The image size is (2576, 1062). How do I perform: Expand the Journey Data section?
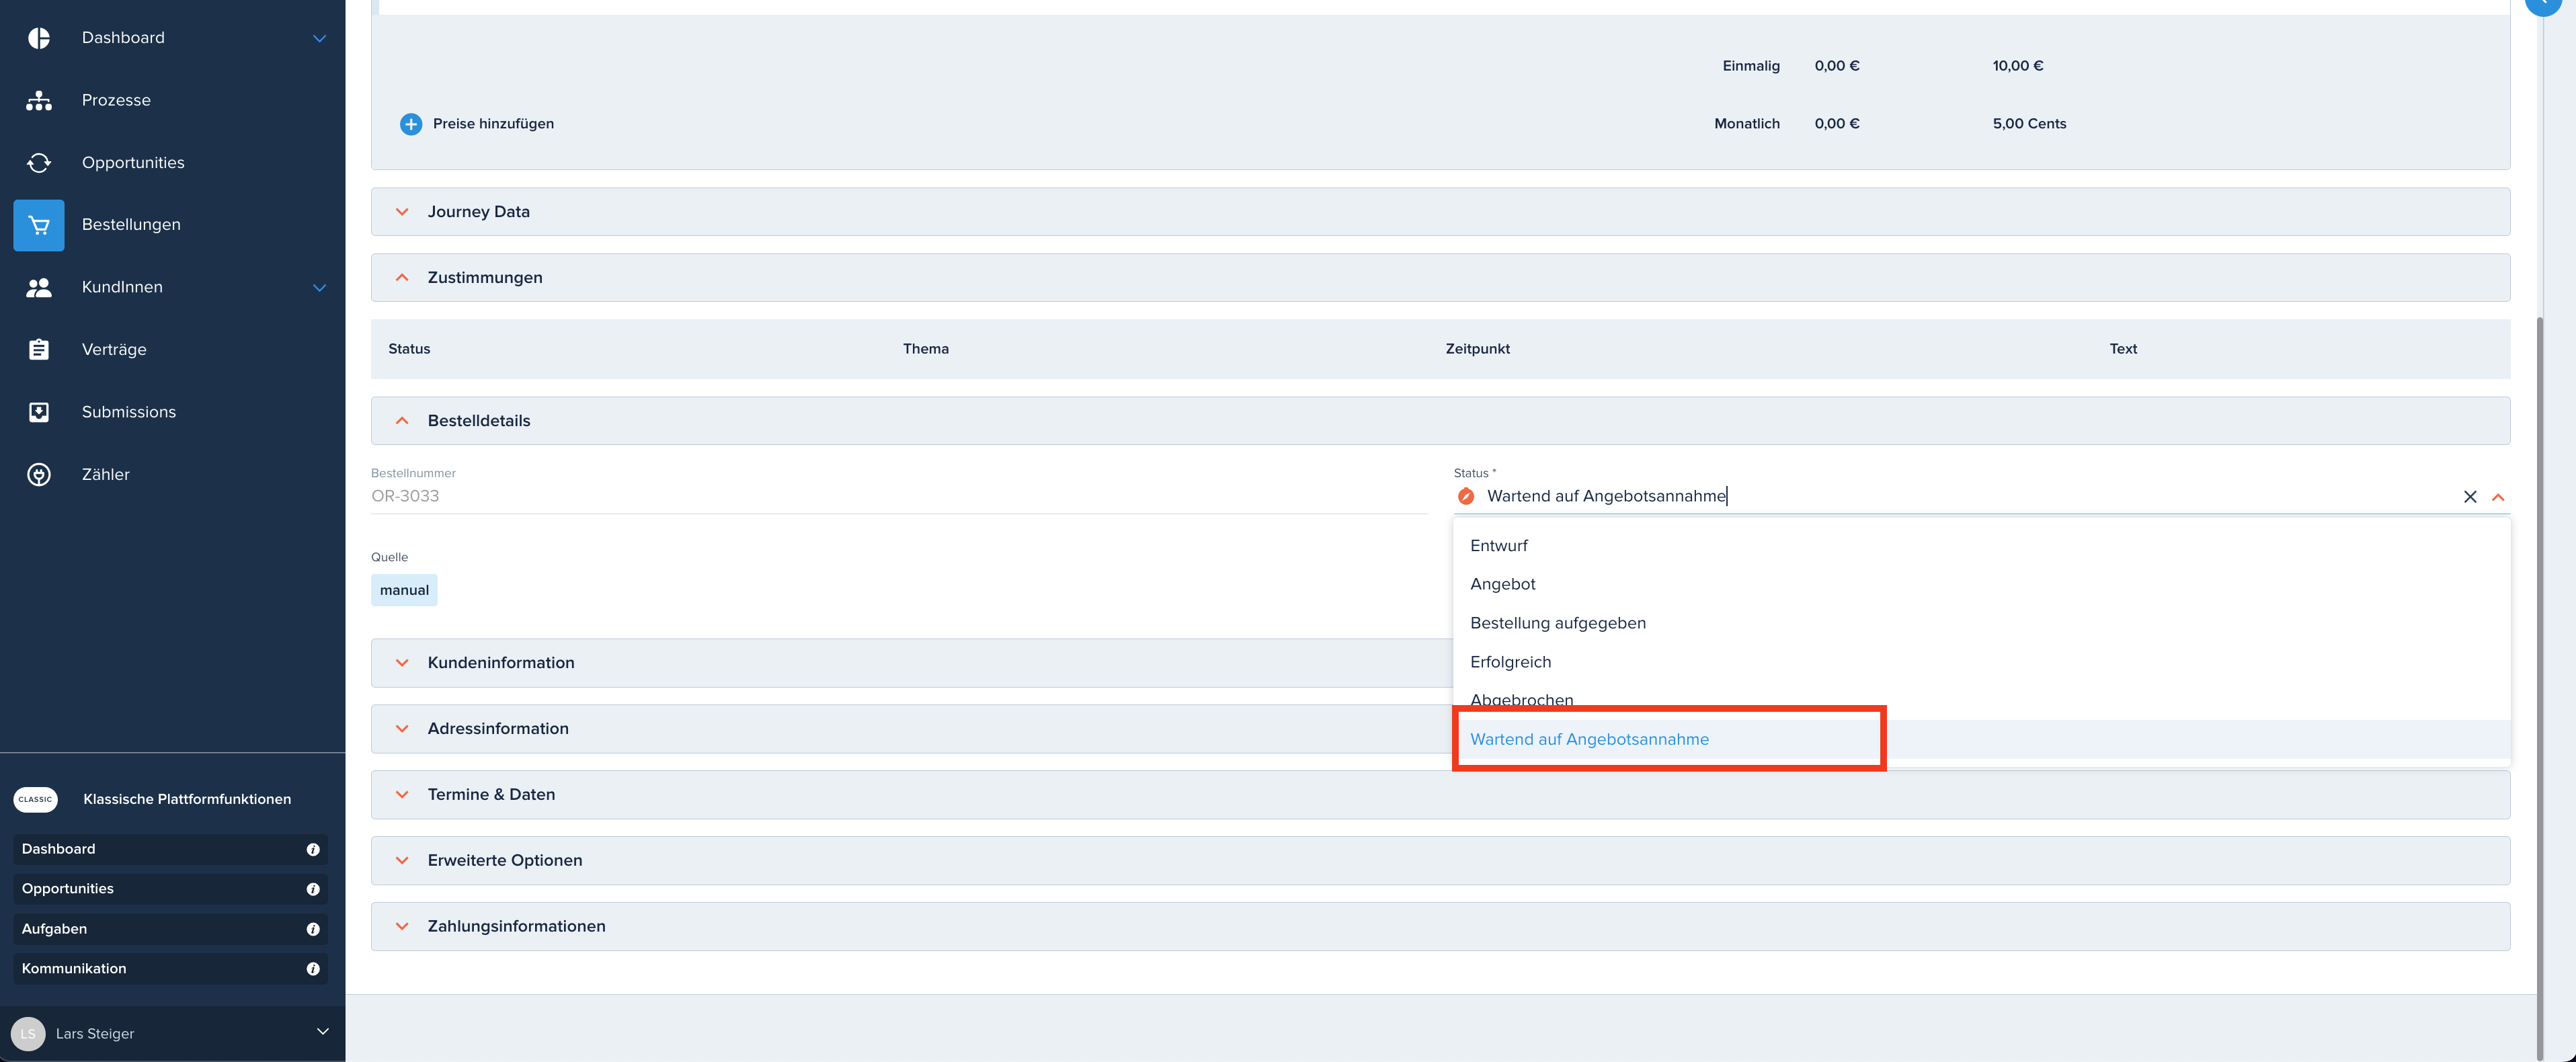click(402, 212)
